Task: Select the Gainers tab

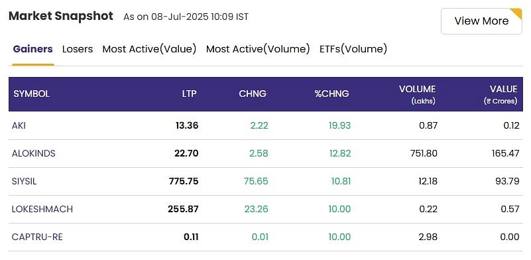Action: pyautogui.click(x=33, y=49)
